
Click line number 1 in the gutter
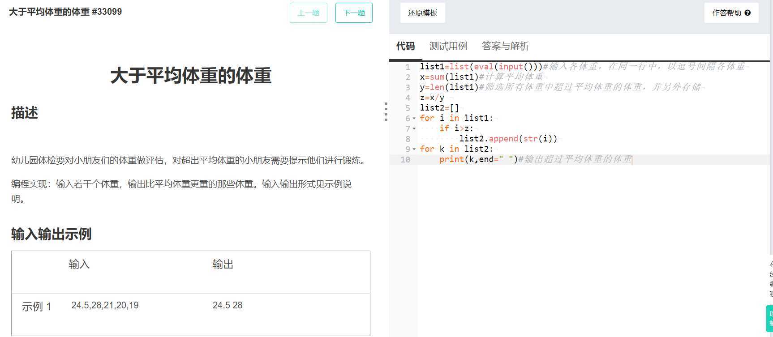[x=408, y=67]
